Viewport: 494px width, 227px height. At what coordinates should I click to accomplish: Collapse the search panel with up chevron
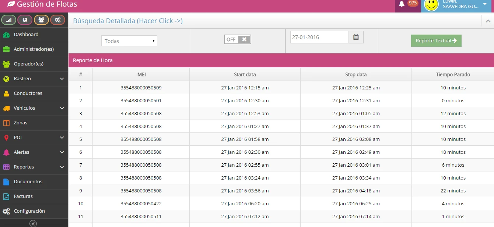487,21
